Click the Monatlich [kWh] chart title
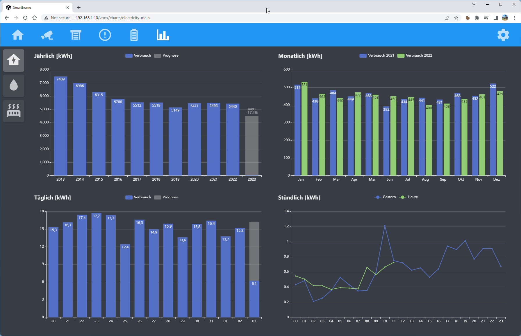The width and height of the screenshot is (521, 336). coord(300,56)
